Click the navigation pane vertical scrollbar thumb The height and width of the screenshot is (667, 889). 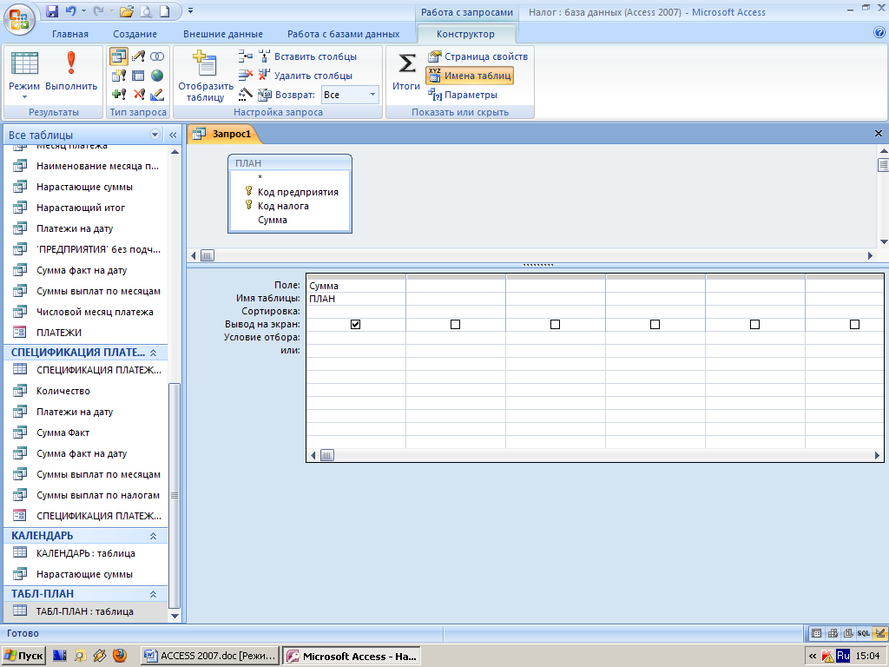click(x=175, y=495)
